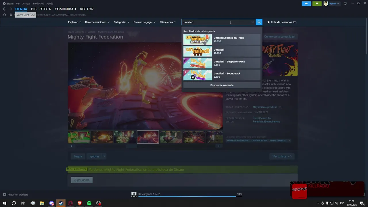Click the Vector profile avatar picture

click(326, 3)
